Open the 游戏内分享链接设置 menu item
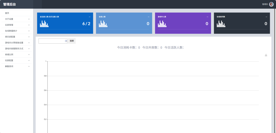The image size is (276, 133). pyautogui.click(x=16, y=43)
